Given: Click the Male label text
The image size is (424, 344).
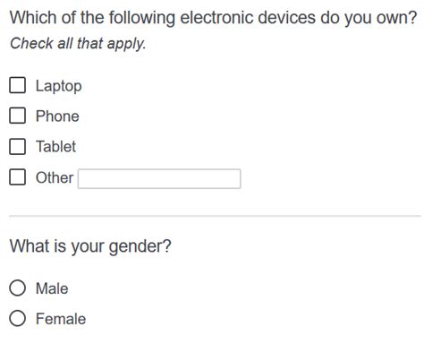Looking at the screenshot, I should (x=52, y=288).
